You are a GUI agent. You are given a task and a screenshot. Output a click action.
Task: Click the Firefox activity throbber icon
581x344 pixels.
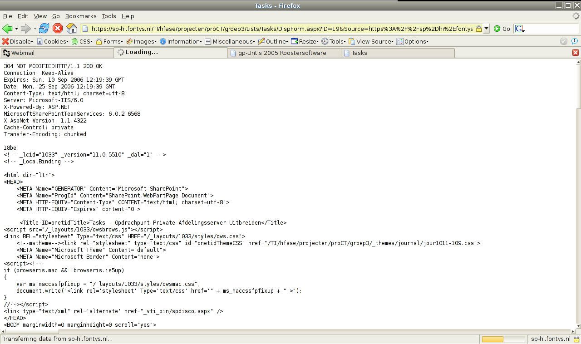[x=576, y=16]
